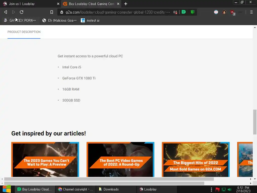This screenshot has height=193, width=257.
Task: Select the Buy Loudplay Cloud Gaming tab
Action: click(91, 4)
